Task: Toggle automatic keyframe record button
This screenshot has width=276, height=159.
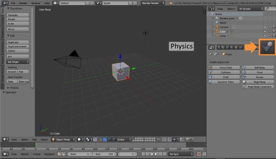Action: 199,154
